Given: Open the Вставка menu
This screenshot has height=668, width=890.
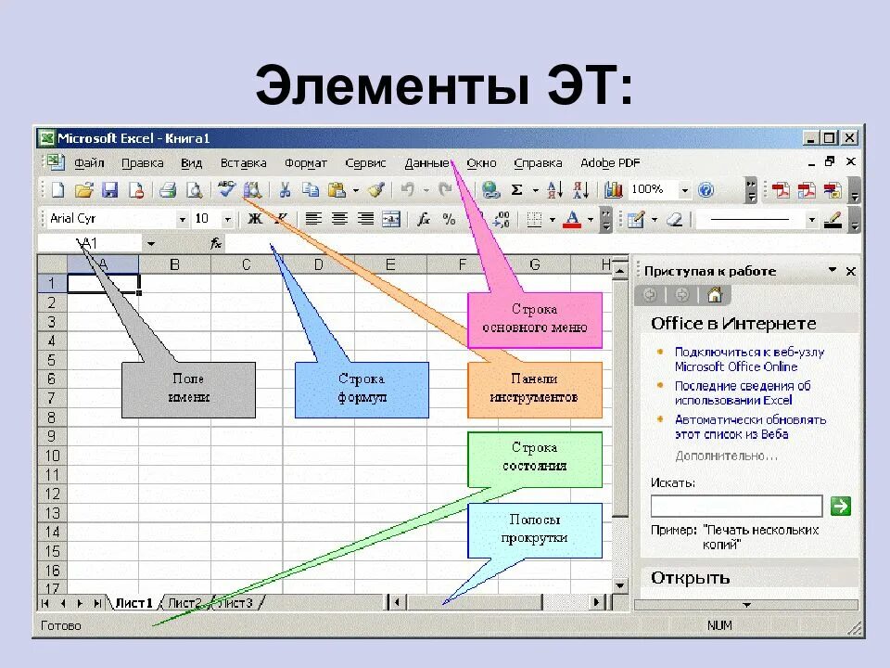Looking at the screenshot, I should pos(243,163).
